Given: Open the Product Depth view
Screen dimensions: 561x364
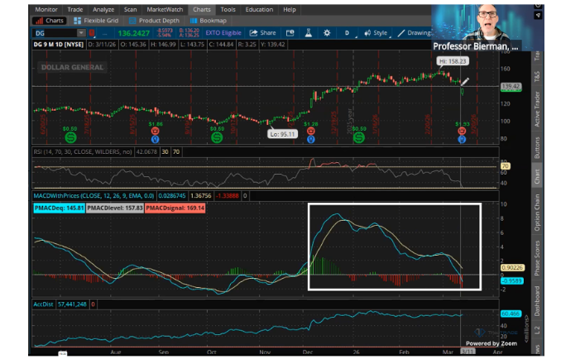Looking at the screenshot, I should [154, 21].
